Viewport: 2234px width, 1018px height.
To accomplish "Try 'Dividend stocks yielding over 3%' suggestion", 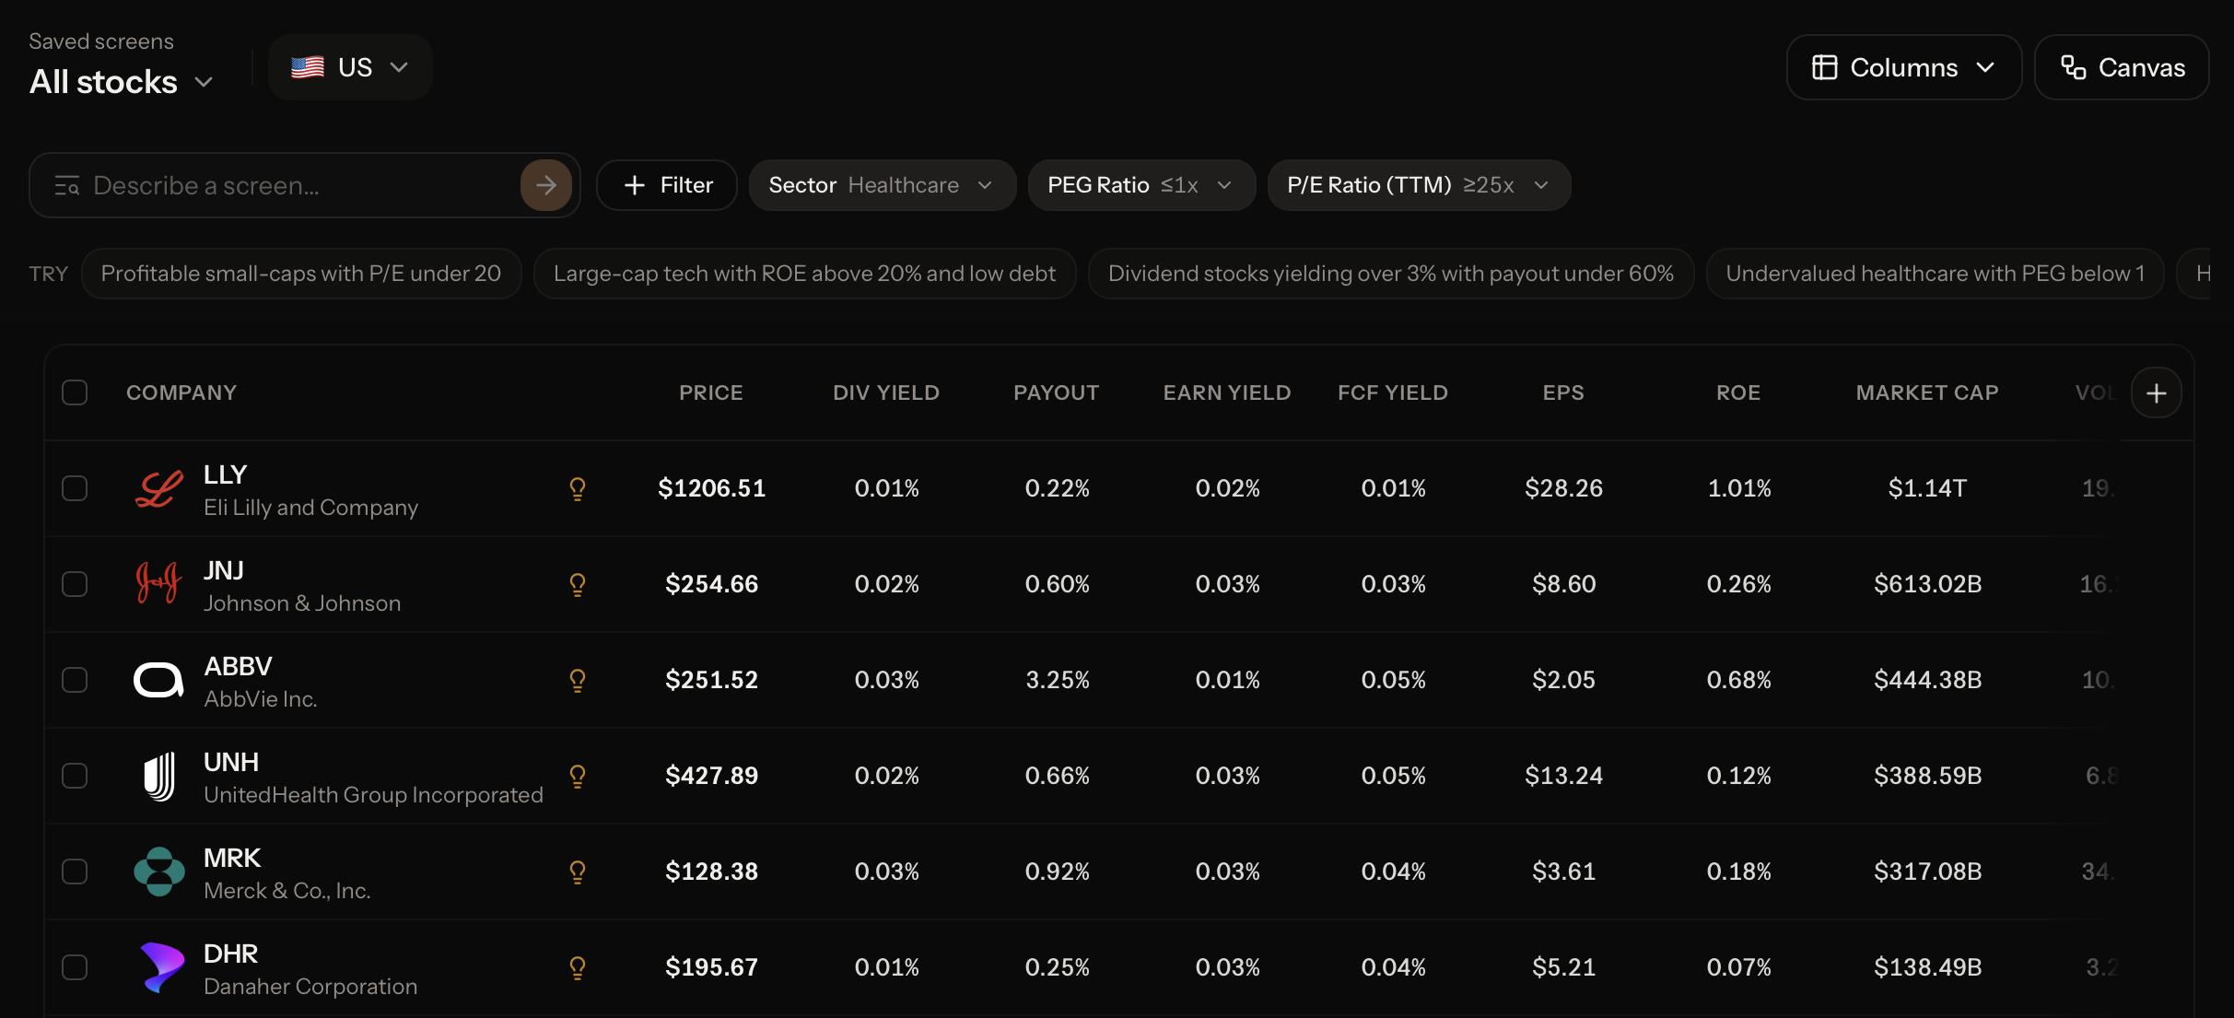I will point(1391,274).
